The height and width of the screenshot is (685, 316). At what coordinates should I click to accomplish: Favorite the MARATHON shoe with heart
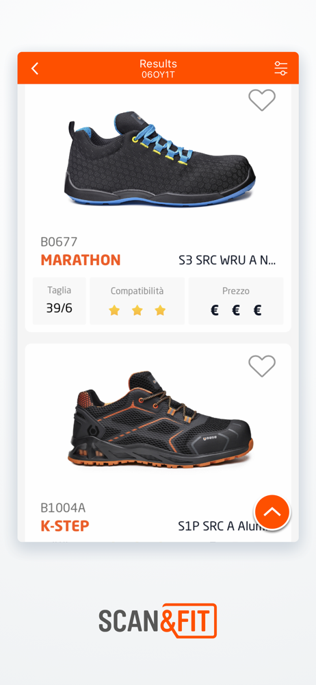click(262, 100)
